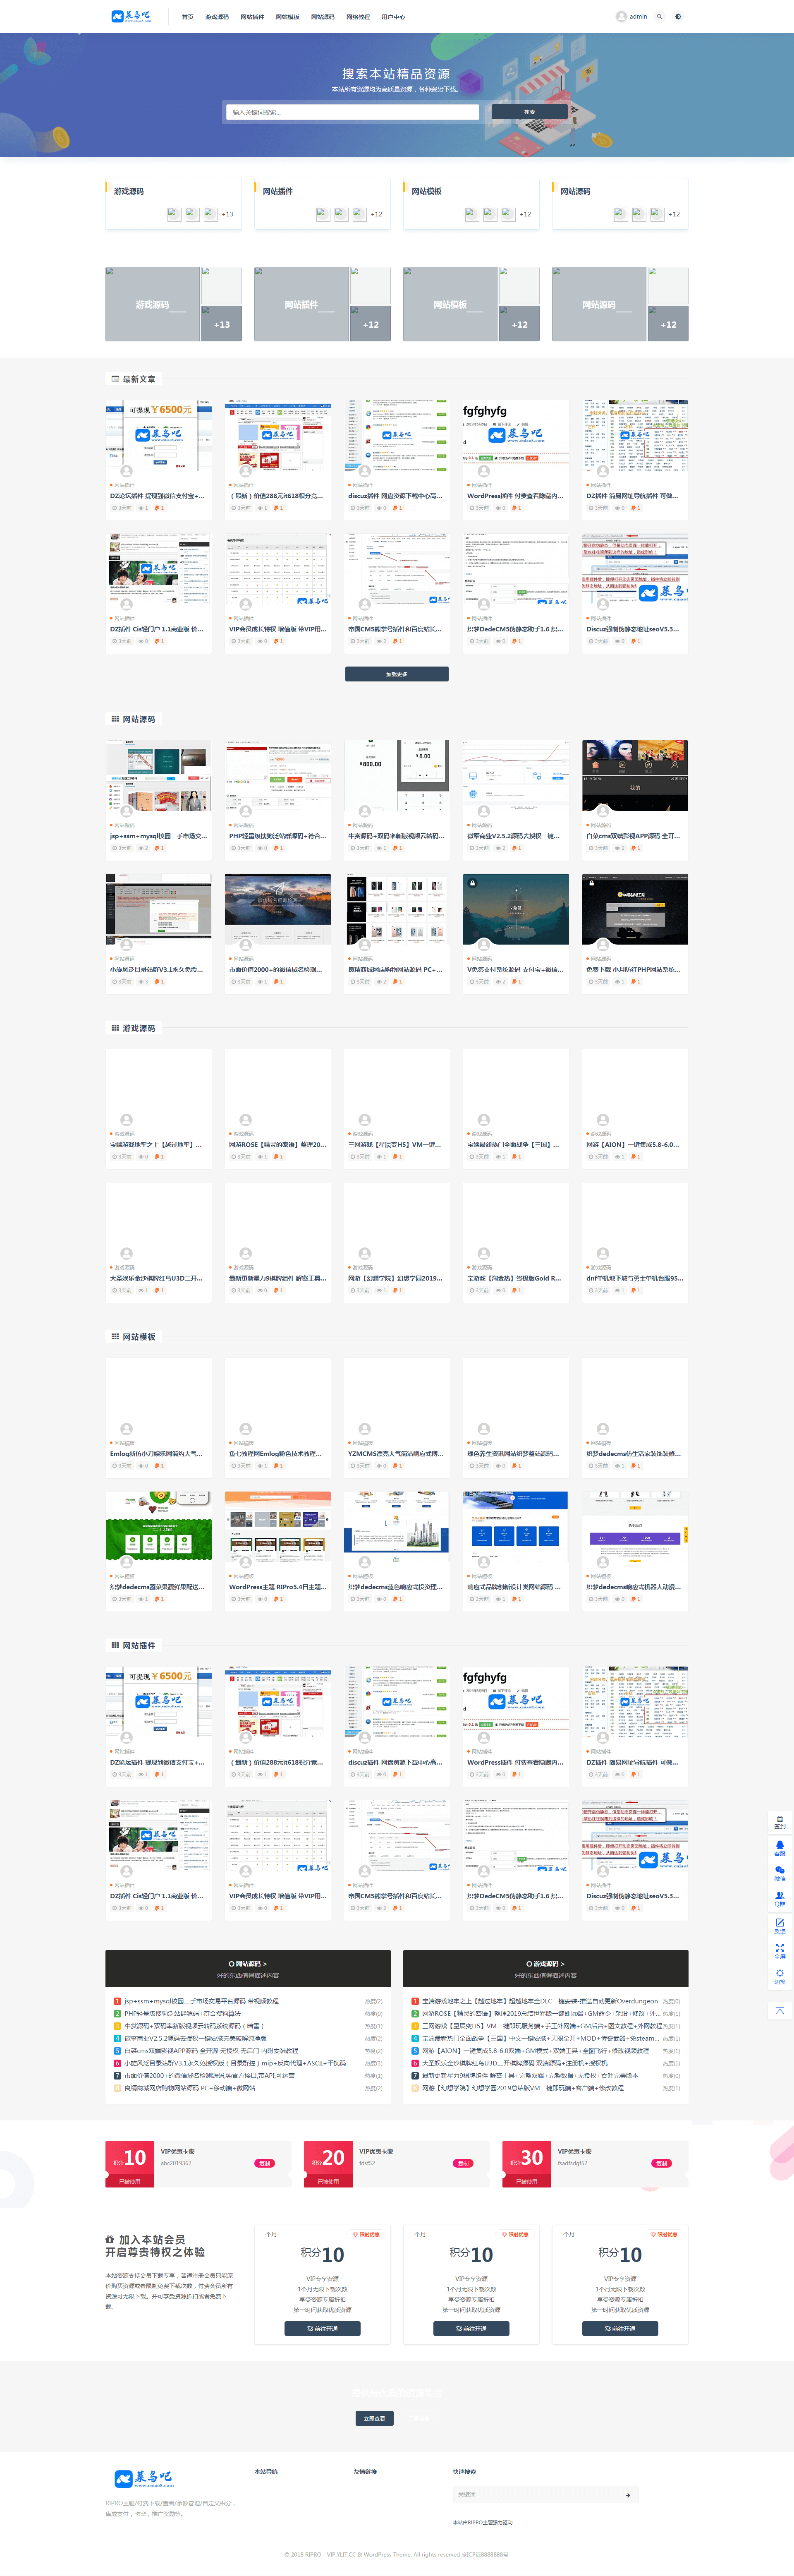Open the 首页 nav item

[x=188, y=17]
